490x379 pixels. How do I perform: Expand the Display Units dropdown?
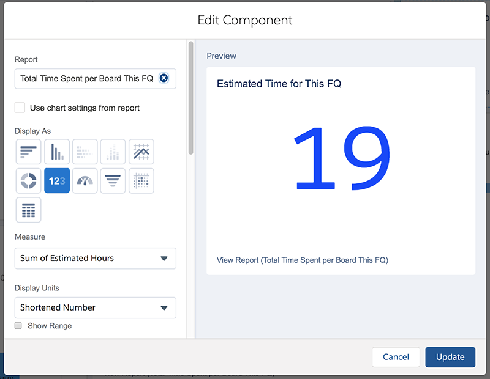[x=95, y=307]
